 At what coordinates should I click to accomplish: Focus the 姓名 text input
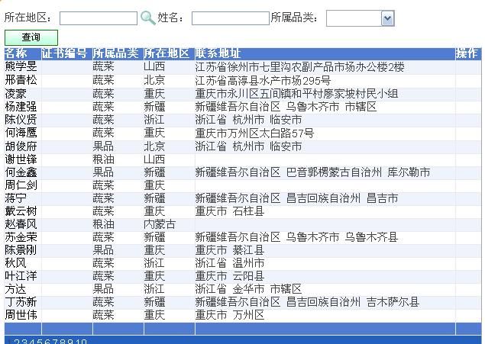[x=230, y=18]
